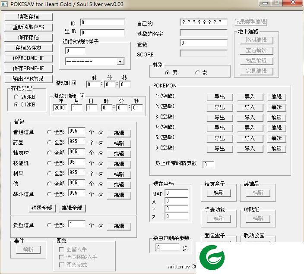Click 导入 for Pokemon slot 1
Screen dimensions: 304x274
250,97
